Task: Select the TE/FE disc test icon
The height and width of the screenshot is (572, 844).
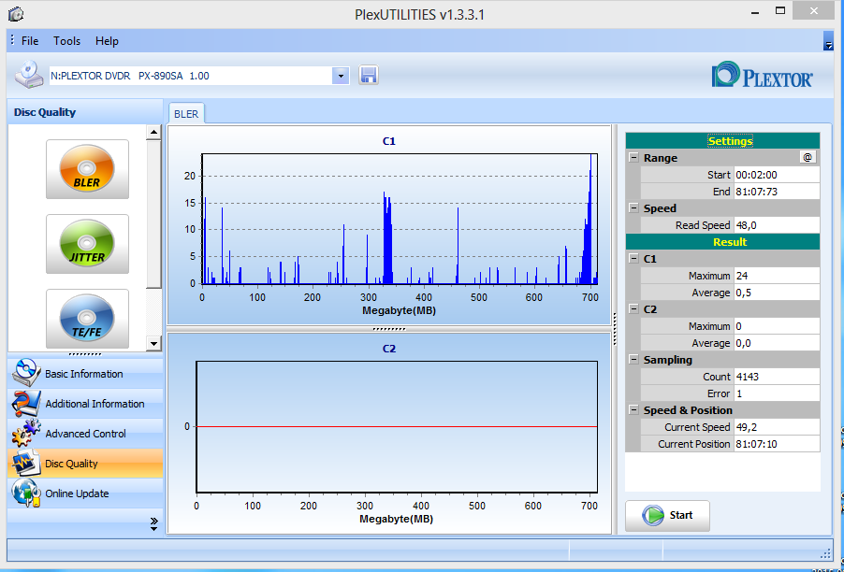Action: pos(87,319)
